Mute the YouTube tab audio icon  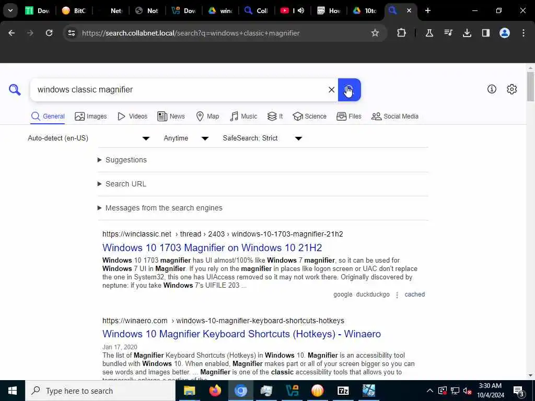coord(301,10)
